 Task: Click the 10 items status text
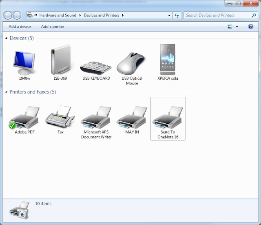pyautogui.click(x=43, y=203)
